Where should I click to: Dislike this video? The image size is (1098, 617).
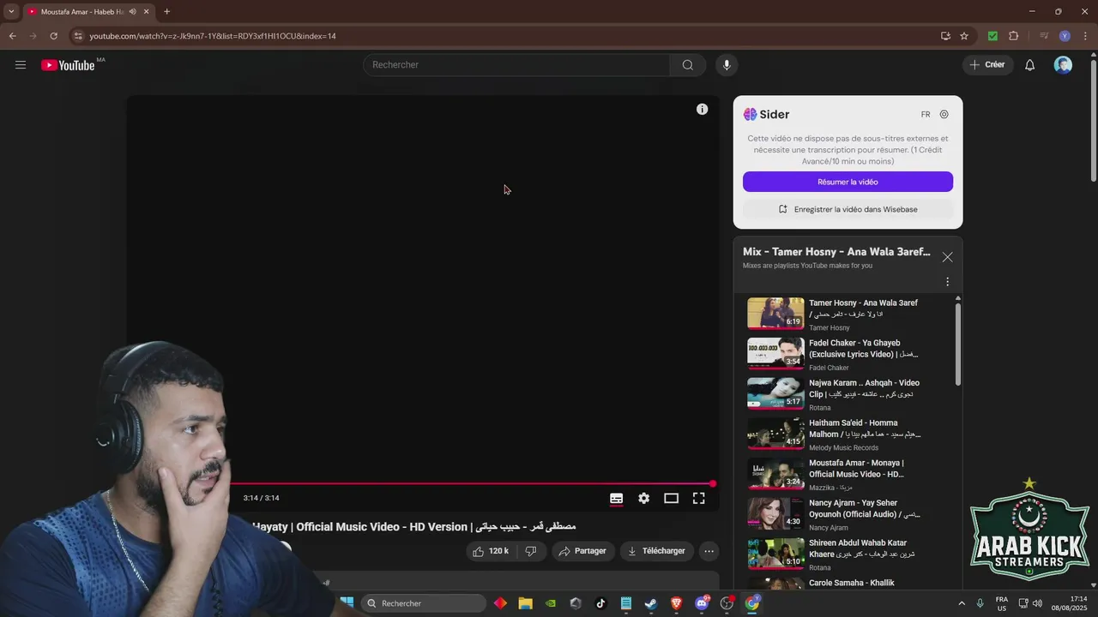(x=531, y=551)
